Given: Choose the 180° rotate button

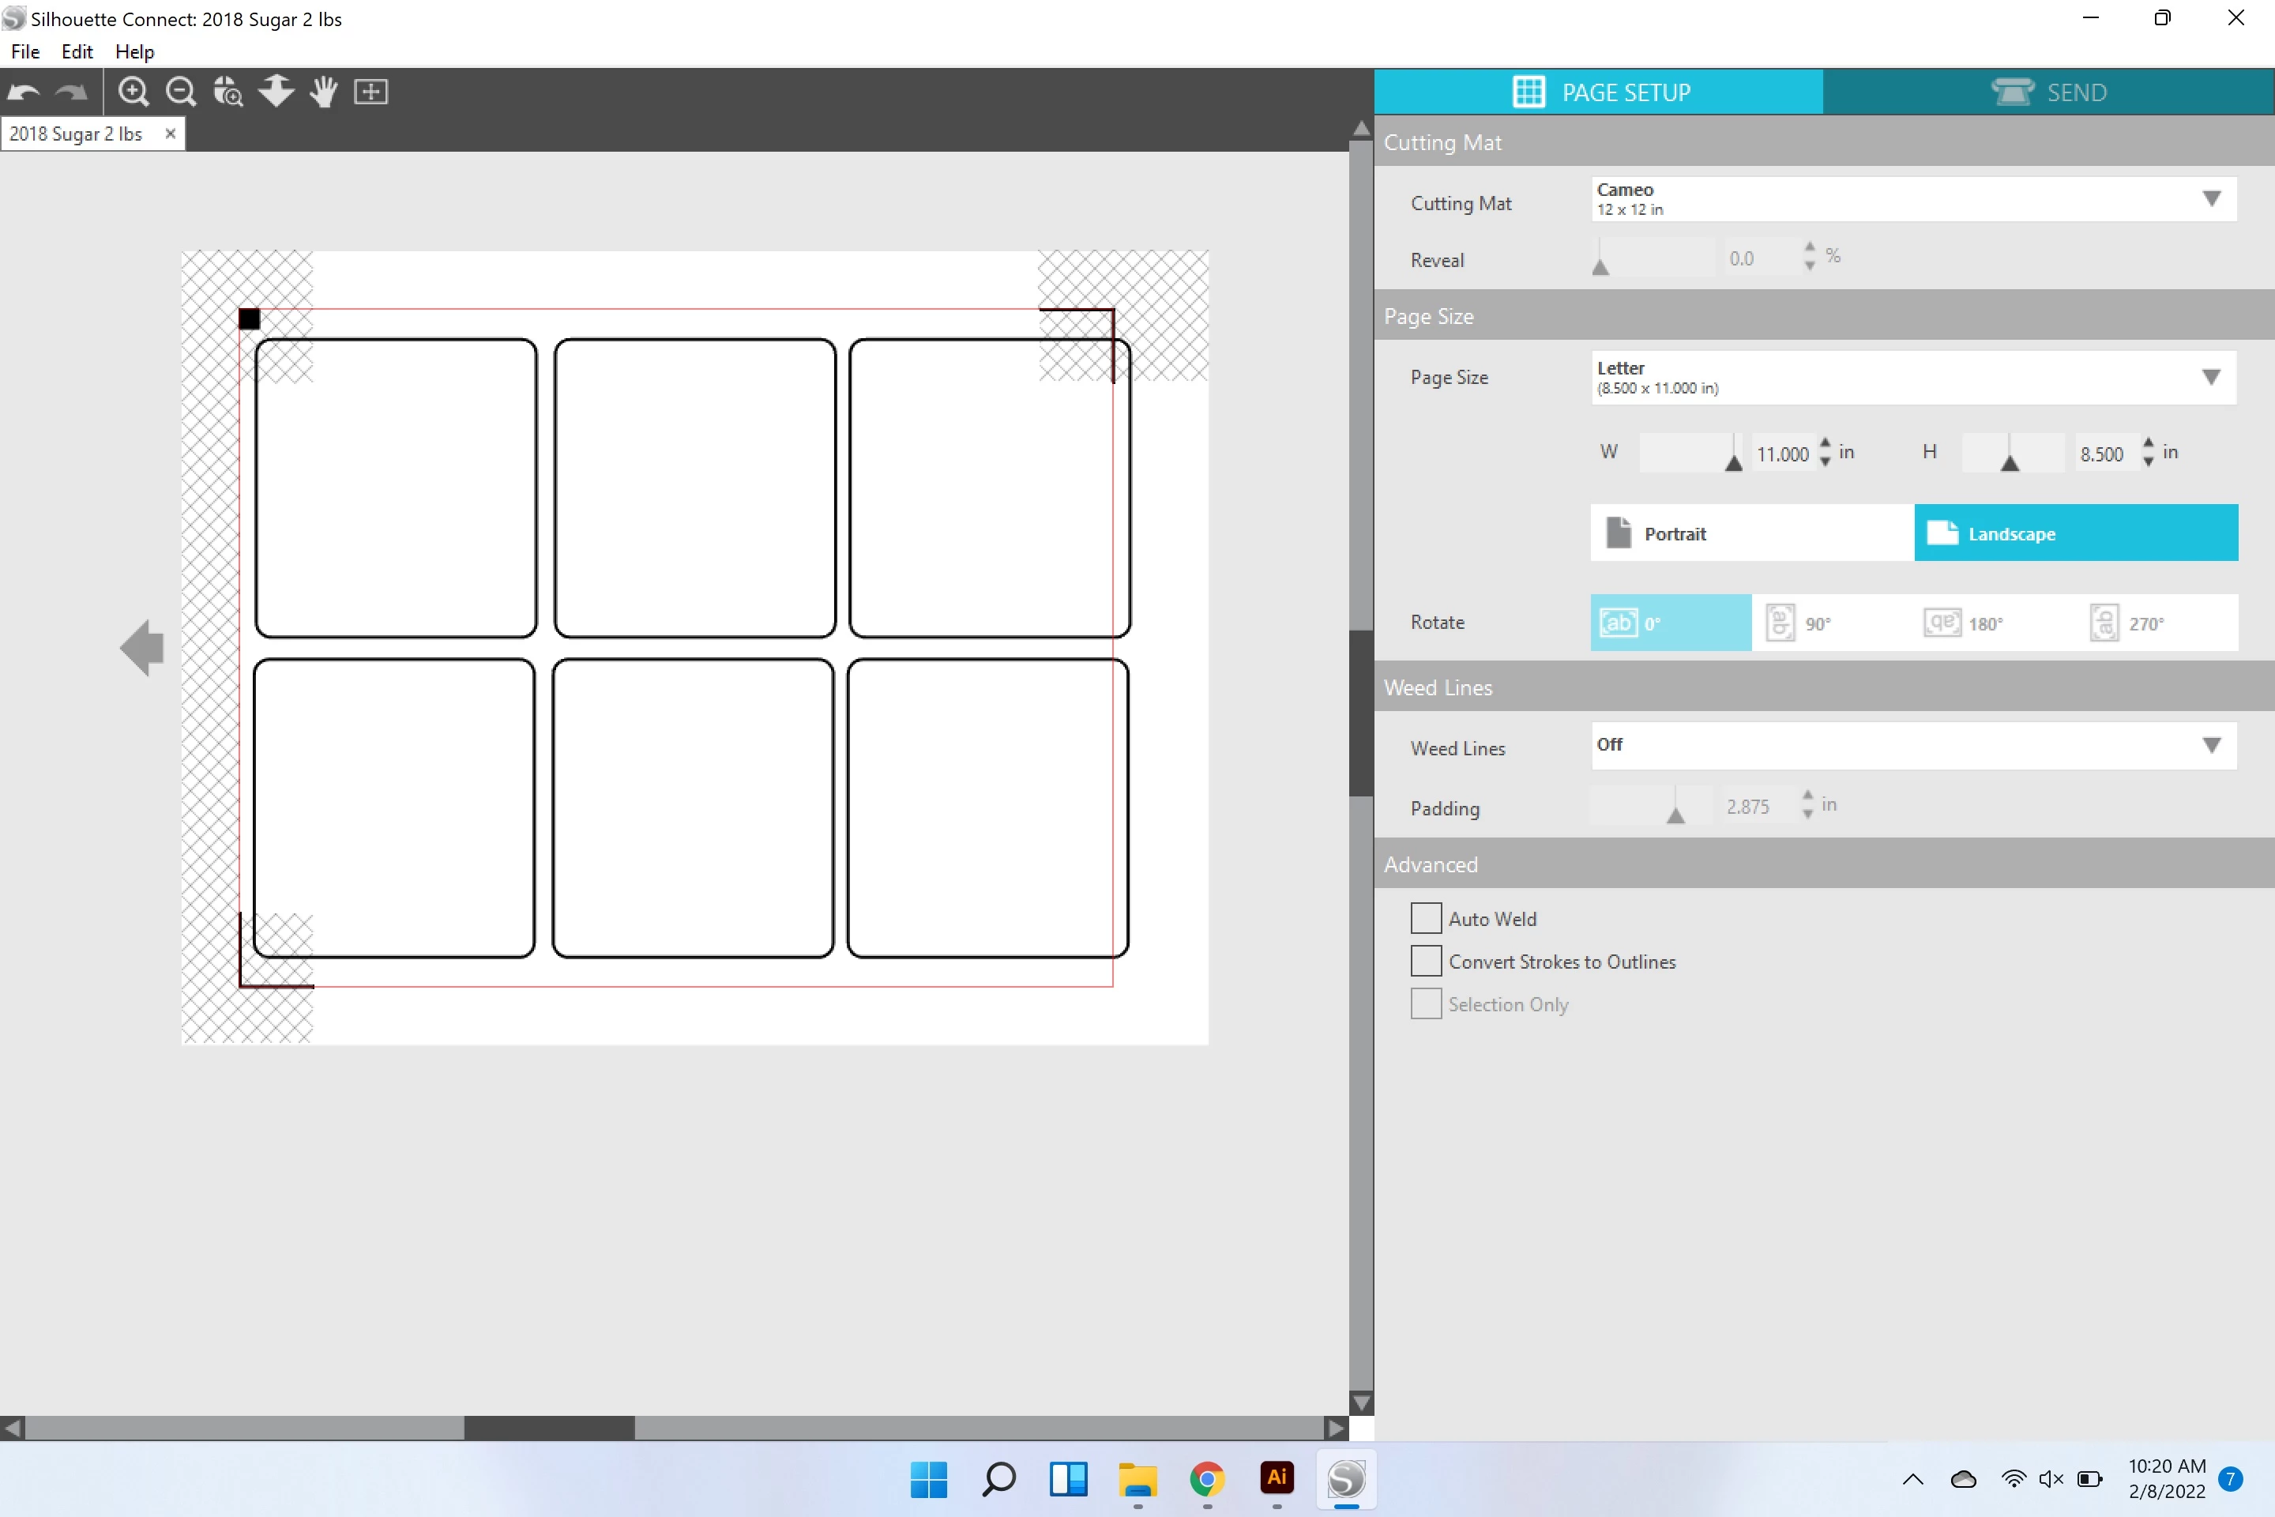Looking at the screenshot, I should [1964, 623].
